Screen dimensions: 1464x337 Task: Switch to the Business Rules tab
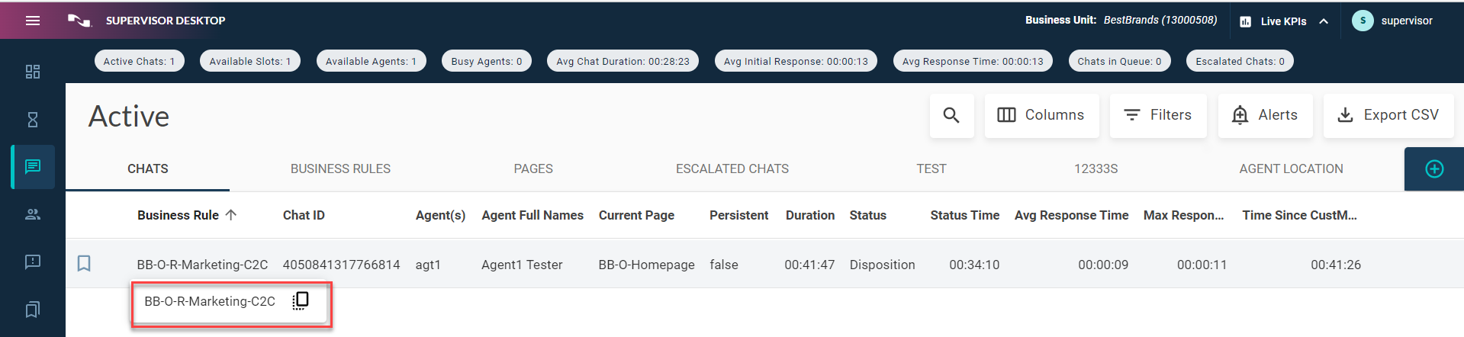(340, 169)
